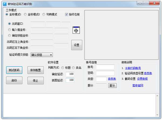The width and height of the screenshot is (162, 120).
Task: Click 测试抓码 button
Action: click(x=14, y=70)
